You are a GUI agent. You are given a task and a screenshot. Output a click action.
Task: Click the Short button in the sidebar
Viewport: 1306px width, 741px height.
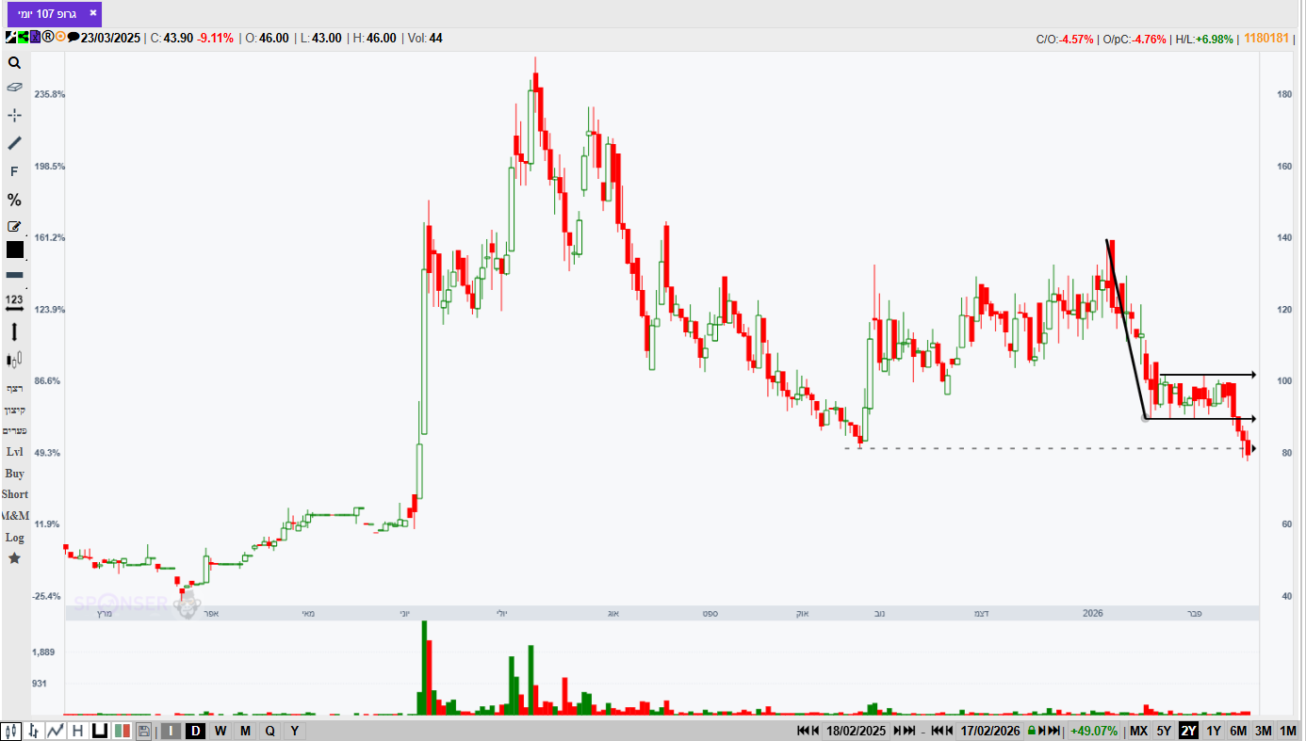click(x=14, y=494)
